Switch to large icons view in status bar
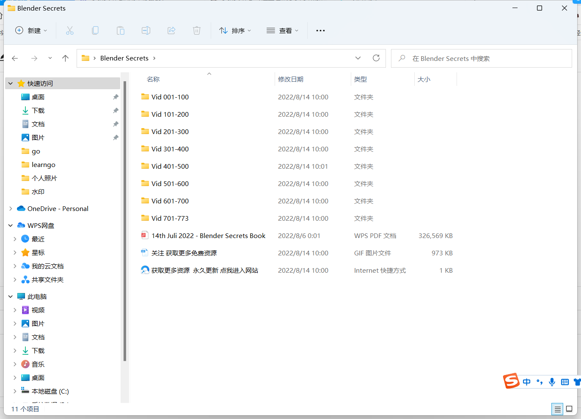Image resolution: width=581 pixels, height=419 pixels. [569, 409]
